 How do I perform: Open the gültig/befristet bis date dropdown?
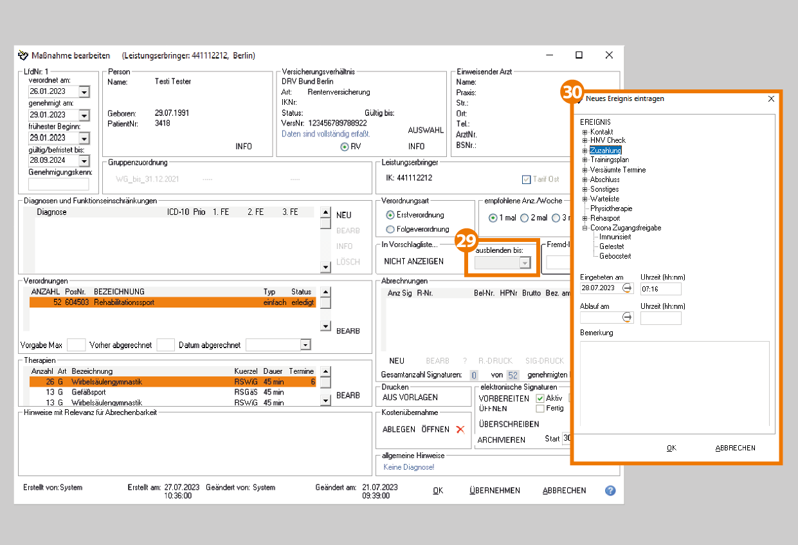84,160
